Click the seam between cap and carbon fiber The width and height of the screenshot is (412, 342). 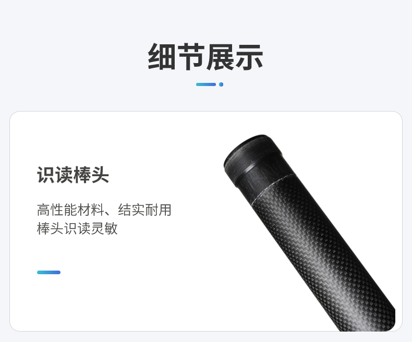tap(272, 188)
